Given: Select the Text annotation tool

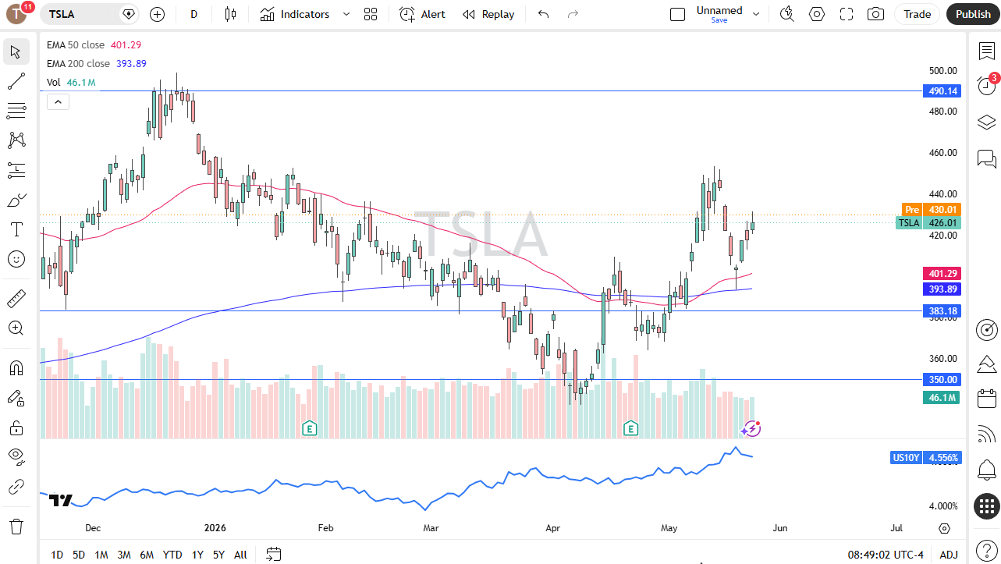Looking at the screenshot, I should coord(16,229).
